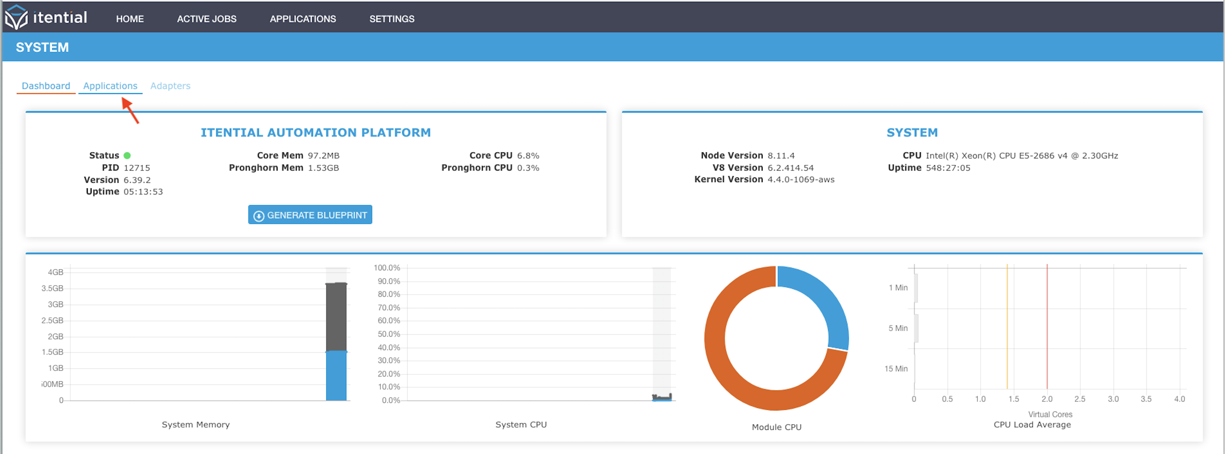This screenshot has width=1225, height=454.
Task: Click the V8 Version value 6.2.414.54
Action: point(790,168)
